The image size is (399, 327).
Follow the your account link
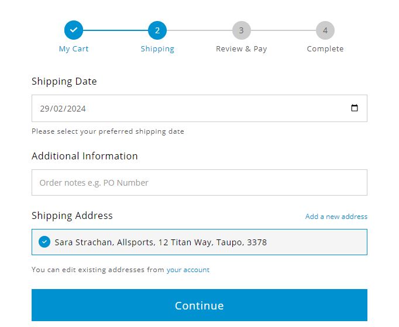point(188,270)
